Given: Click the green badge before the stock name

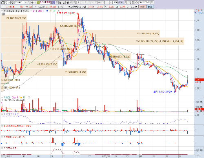Looking at the screenshot, I should pos(38,2).
